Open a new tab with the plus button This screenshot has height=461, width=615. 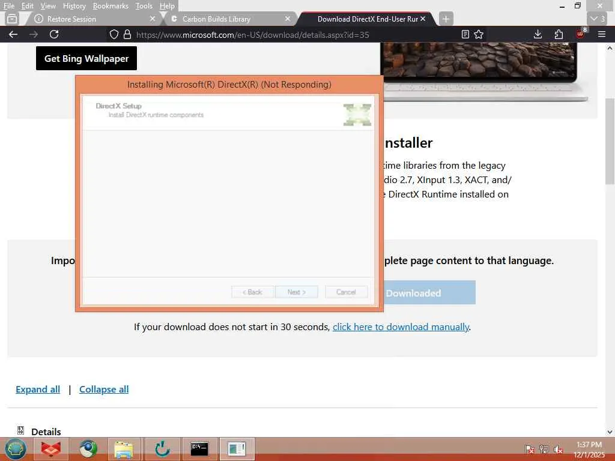point(446,19)
